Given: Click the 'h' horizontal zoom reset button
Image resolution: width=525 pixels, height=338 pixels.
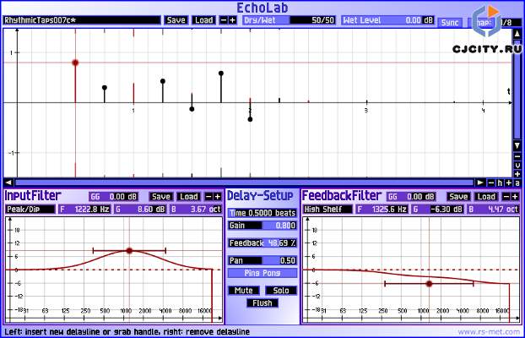Looking at the screenshot, I should tap(500, 183).
